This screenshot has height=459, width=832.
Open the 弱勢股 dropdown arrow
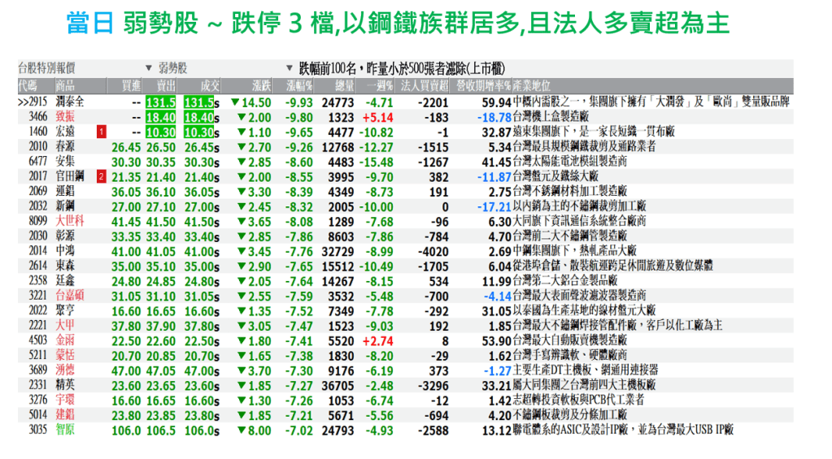pos(148,68)
